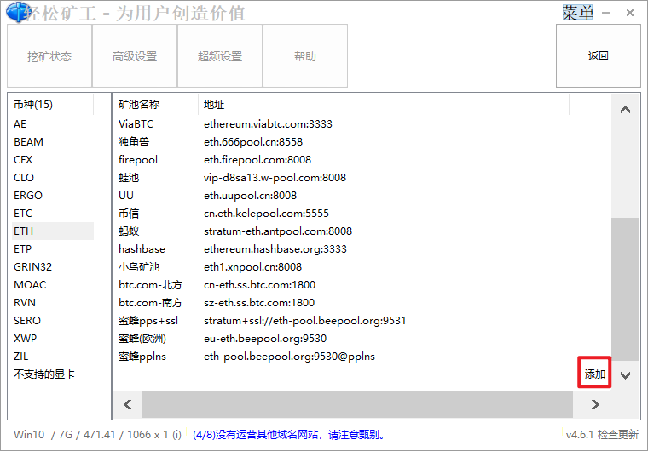Go to the 超频设置 tab
648x451 pixels.
tap(220, 56)
